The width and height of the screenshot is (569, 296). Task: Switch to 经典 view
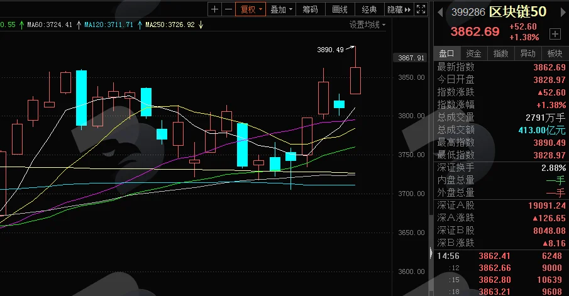369,9
